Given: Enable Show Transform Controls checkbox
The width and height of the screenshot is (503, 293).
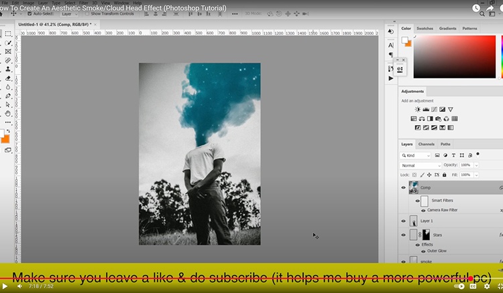Looking at the screenshot, I should click(87, 14).
